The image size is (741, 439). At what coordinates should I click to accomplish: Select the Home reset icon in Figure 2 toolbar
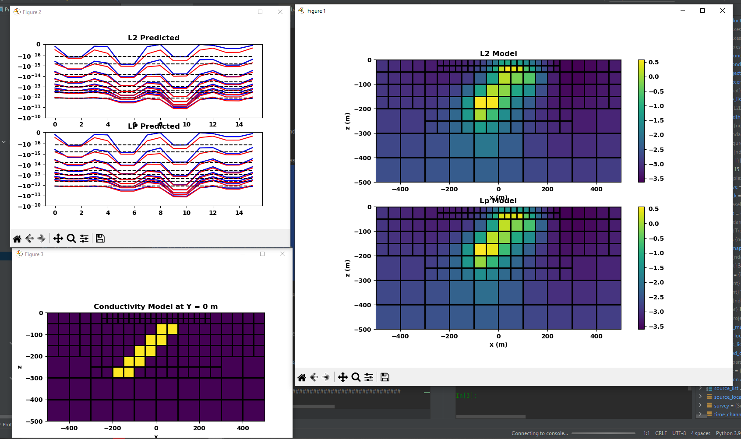17,239
